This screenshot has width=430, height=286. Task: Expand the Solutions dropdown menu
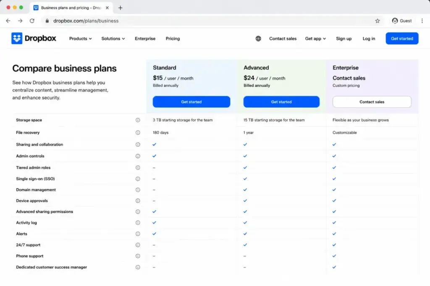[113, 39]
